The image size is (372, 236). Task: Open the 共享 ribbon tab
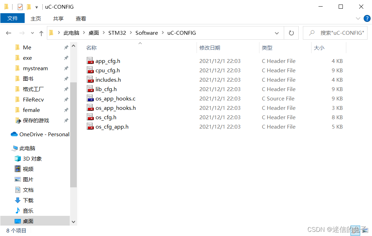pos(58,18)
